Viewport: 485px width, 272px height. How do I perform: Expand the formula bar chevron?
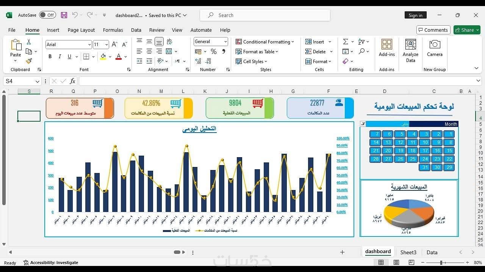[x=478, y=81]
